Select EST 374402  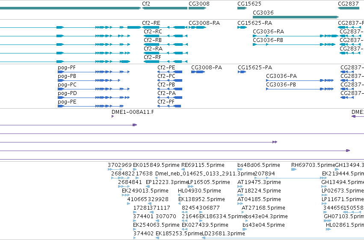(135, 238)
